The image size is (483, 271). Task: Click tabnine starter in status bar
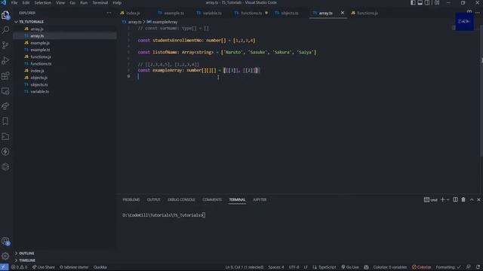click(74, 267)
